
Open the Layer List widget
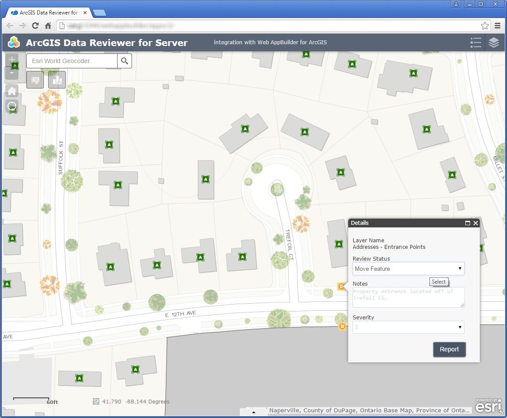494,43
